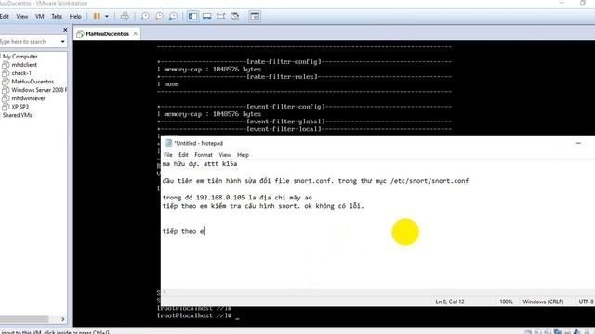Screen dimensions: 595x334
Task: Open Notepad Edit menu
Action: [x=183, y=155]
